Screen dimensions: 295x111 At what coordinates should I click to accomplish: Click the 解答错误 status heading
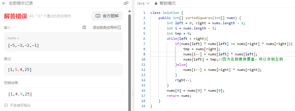16,16
